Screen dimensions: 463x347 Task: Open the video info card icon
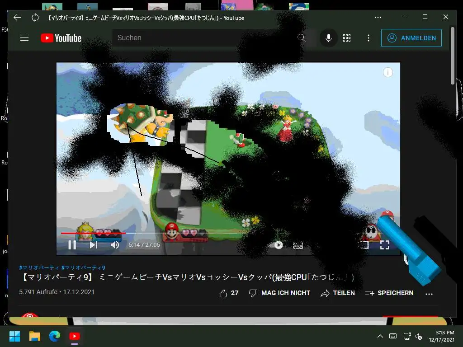pyautogui.click(x=387, y=72)
